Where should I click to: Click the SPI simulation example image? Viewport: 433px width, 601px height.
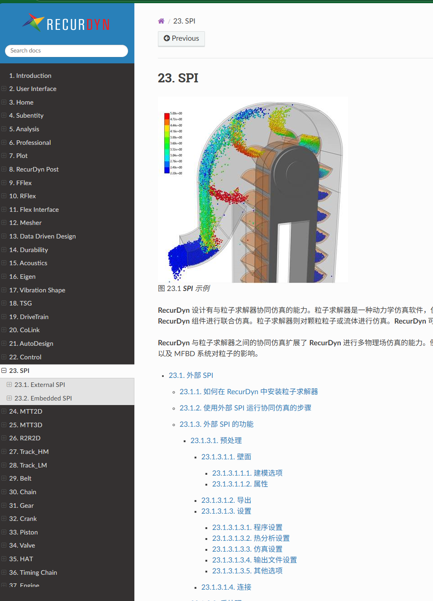click(x=252, y=189)
